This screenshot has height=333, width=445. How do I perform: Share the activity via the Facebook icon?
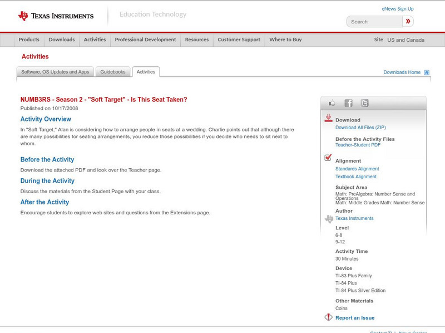(348, 103)
